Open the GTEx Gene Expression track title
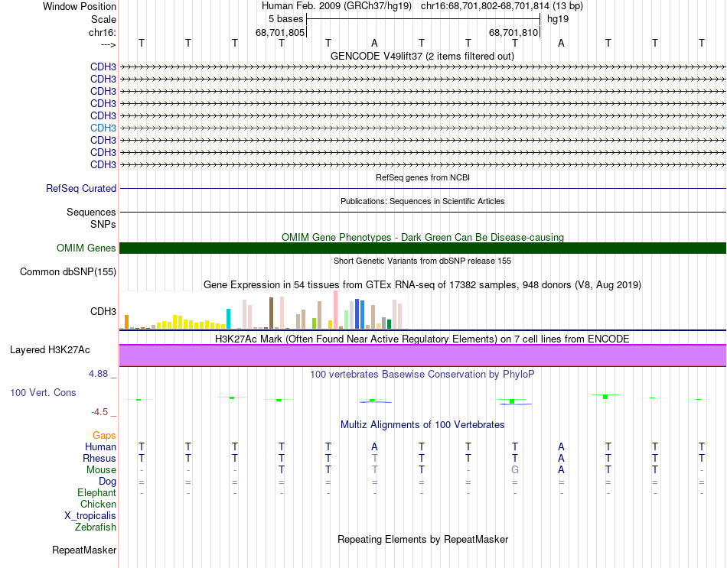The width and height of the screenshot is (727, 568). tap(422, 285)
